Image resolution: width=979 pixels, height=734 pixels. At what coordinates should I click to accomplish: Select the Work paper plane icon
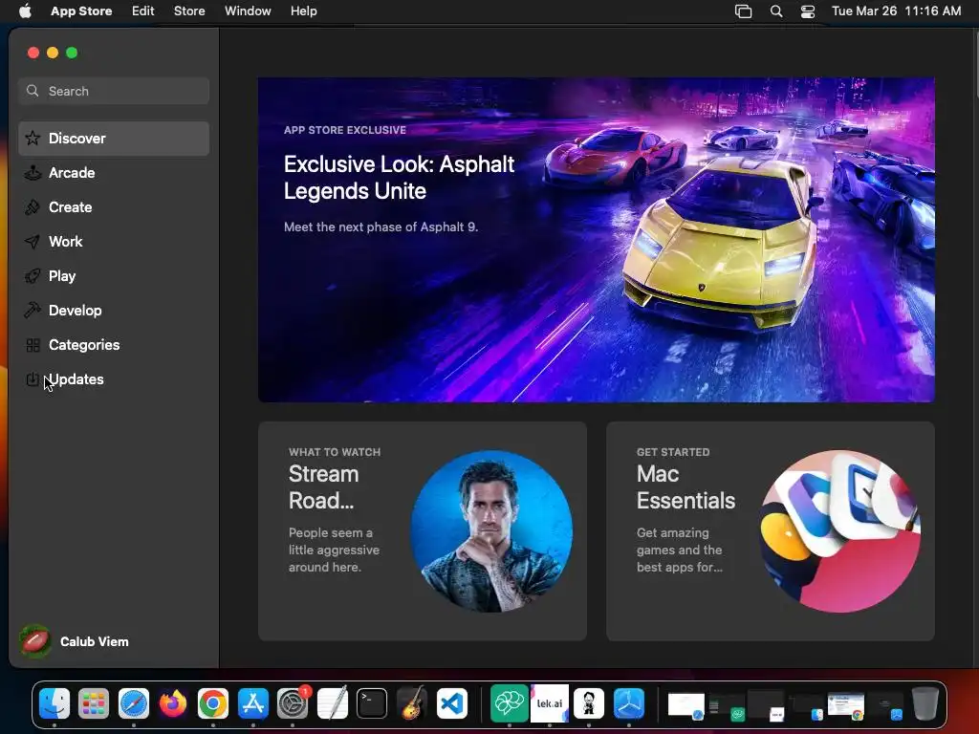(33, 241)
